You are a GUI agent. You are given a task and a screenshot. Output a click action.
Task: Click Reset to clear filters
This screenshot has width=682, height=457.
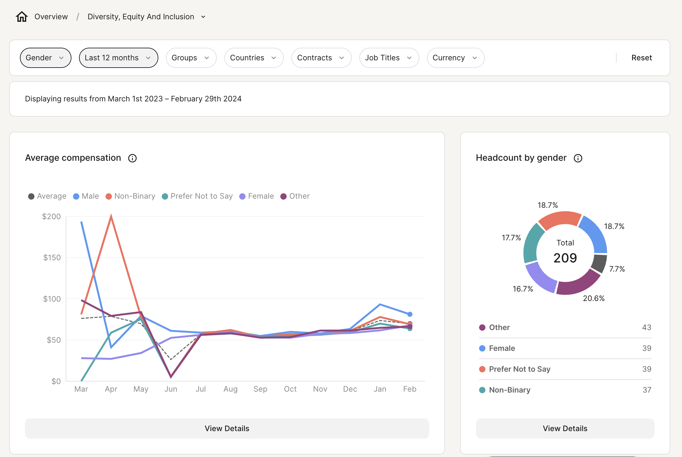coord(641,58)
